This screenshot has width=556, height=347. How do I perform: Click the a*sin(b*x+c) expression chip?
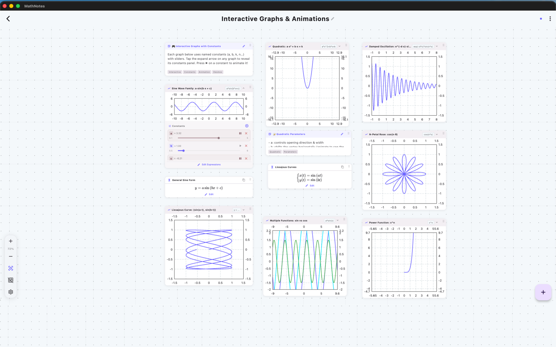233,88
